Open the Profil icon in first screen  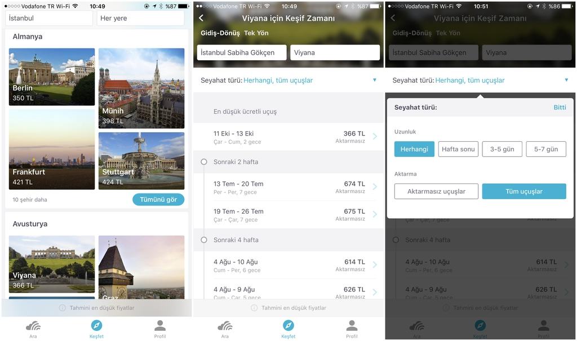pos(159,326)
